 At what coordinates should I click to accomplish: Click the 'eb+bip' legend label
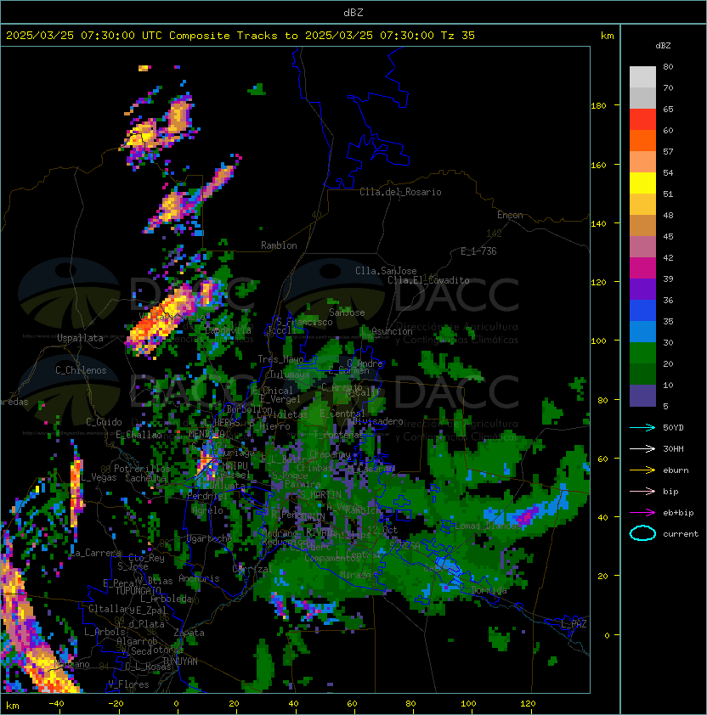[678, 513]
